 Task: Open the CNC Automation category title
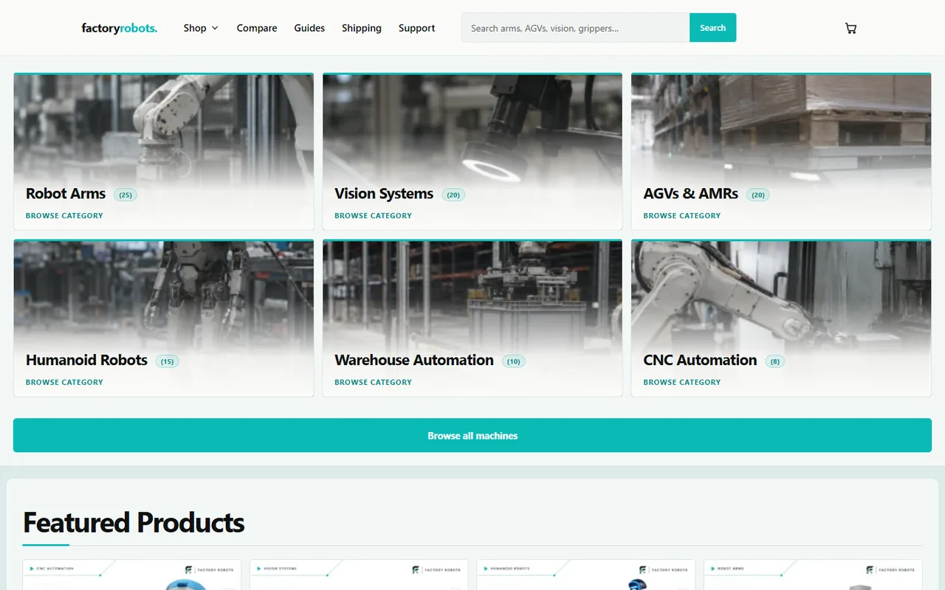pos(700,361)
